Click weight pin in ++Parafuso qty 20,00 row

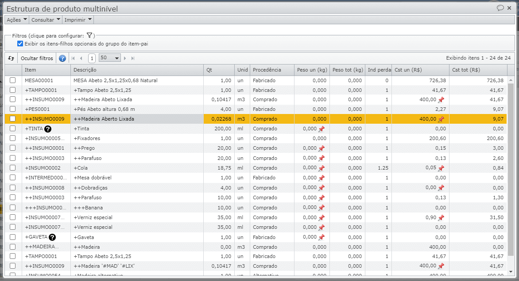[x=321, y=158]
